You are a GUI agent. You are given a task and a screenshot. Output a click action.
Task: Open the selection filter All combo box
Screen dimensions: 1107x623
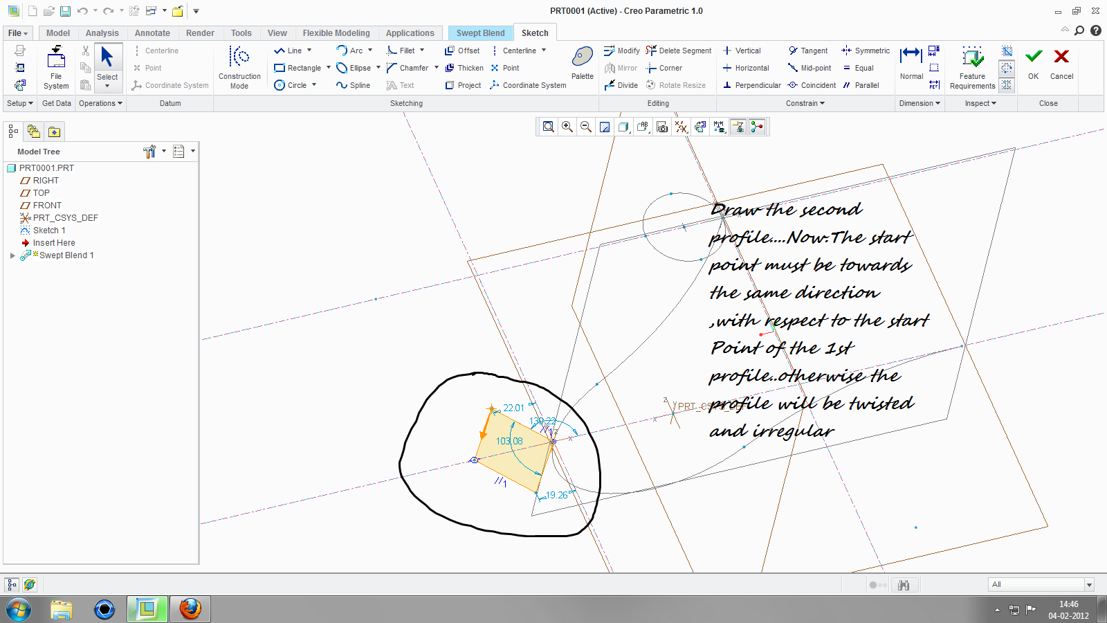coord(1041,584)
